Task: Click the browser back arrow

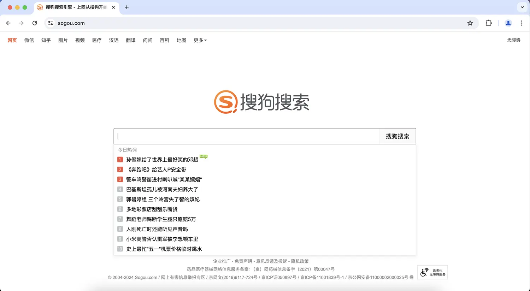Action: point(8,23)
